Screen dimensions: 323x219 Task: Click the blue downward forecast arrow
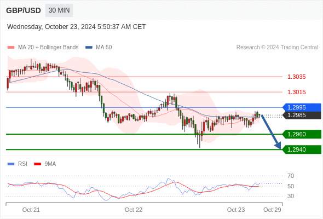pyautogui.click(x=271, y=132)
